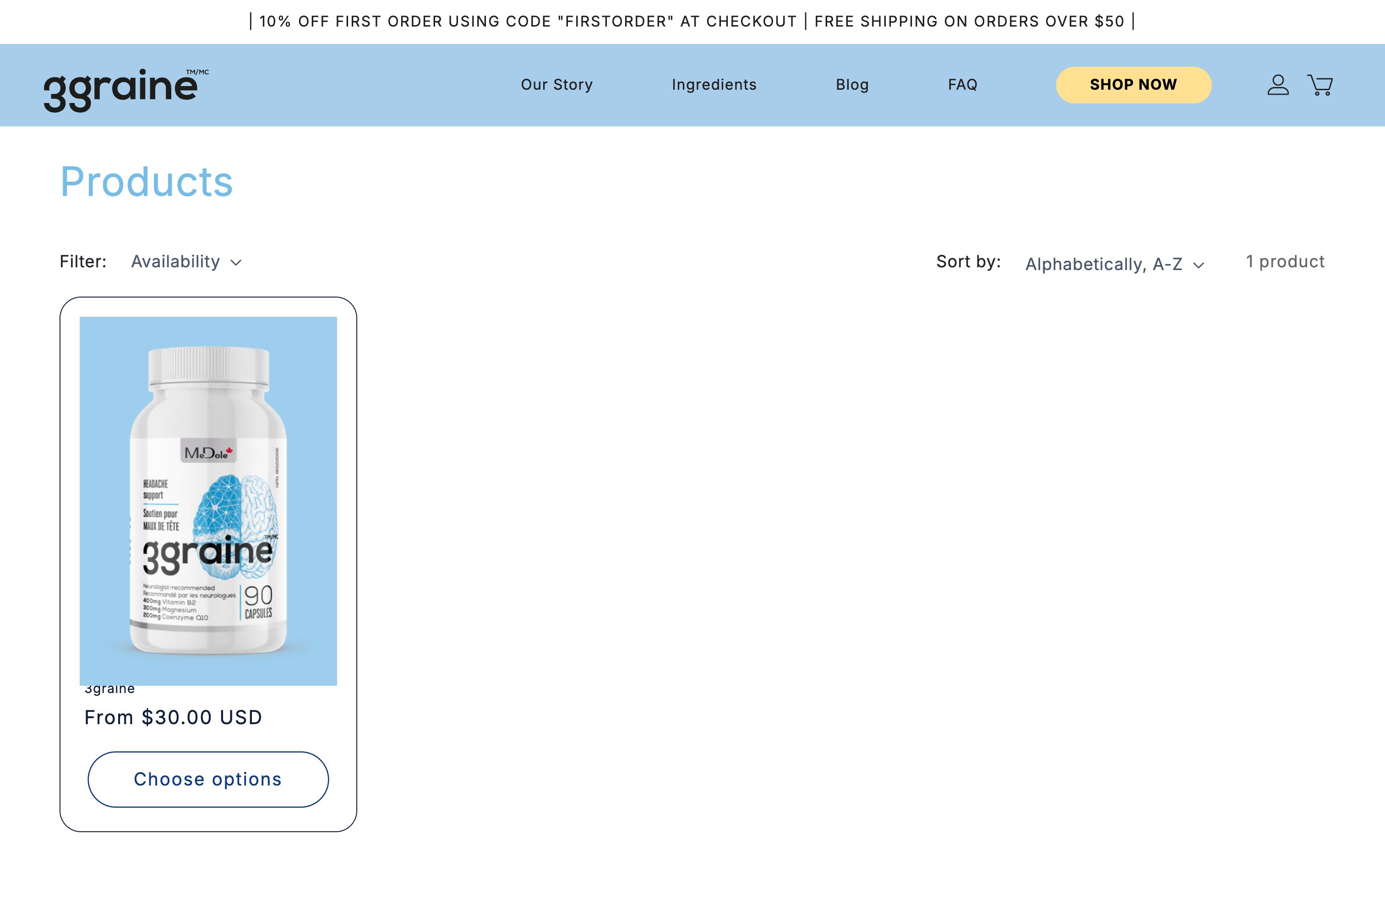Click the account/login person icon
This screenshot has height=899, width=1385.
point(1278,85)
